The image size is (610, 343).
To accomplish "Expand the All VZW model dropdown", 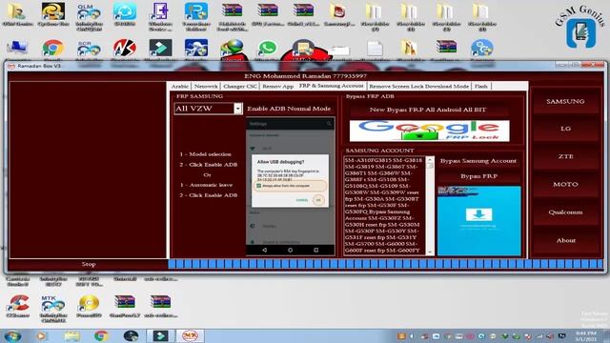I will click(x=237, y=109).
